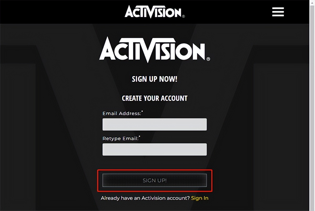Click the SIGN UP NOW! heading
The image size is (315, 211).
(x=155, y=79)
